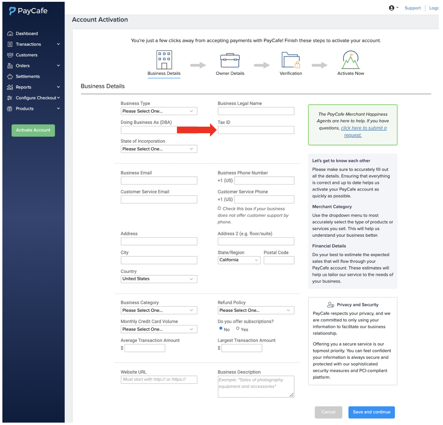This screenshot has height=425, width=443.
Task: Open the State/Region California dropdown
Action: point(239,260)
